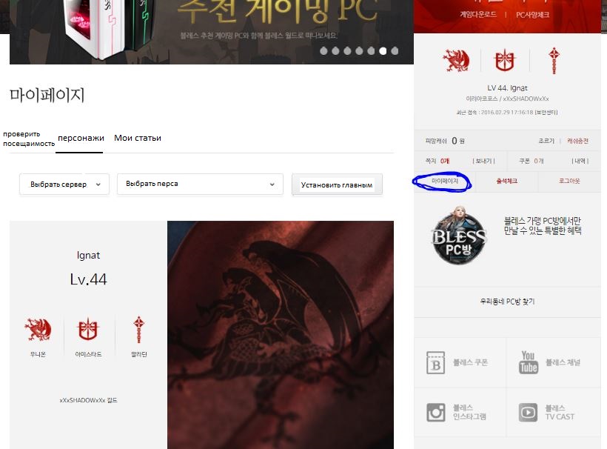This screenshot has height=449, width=607.
Task: Open the 캐쉬충전 cash charge link
Action: tap(577, 141)
